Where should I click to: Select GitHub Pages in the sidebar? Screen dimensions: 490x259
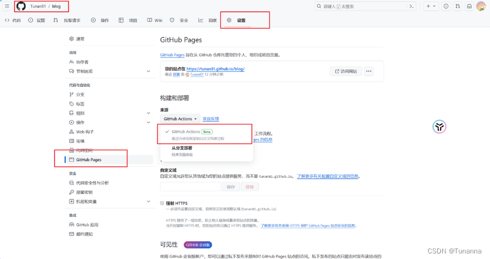pos(109,160)
